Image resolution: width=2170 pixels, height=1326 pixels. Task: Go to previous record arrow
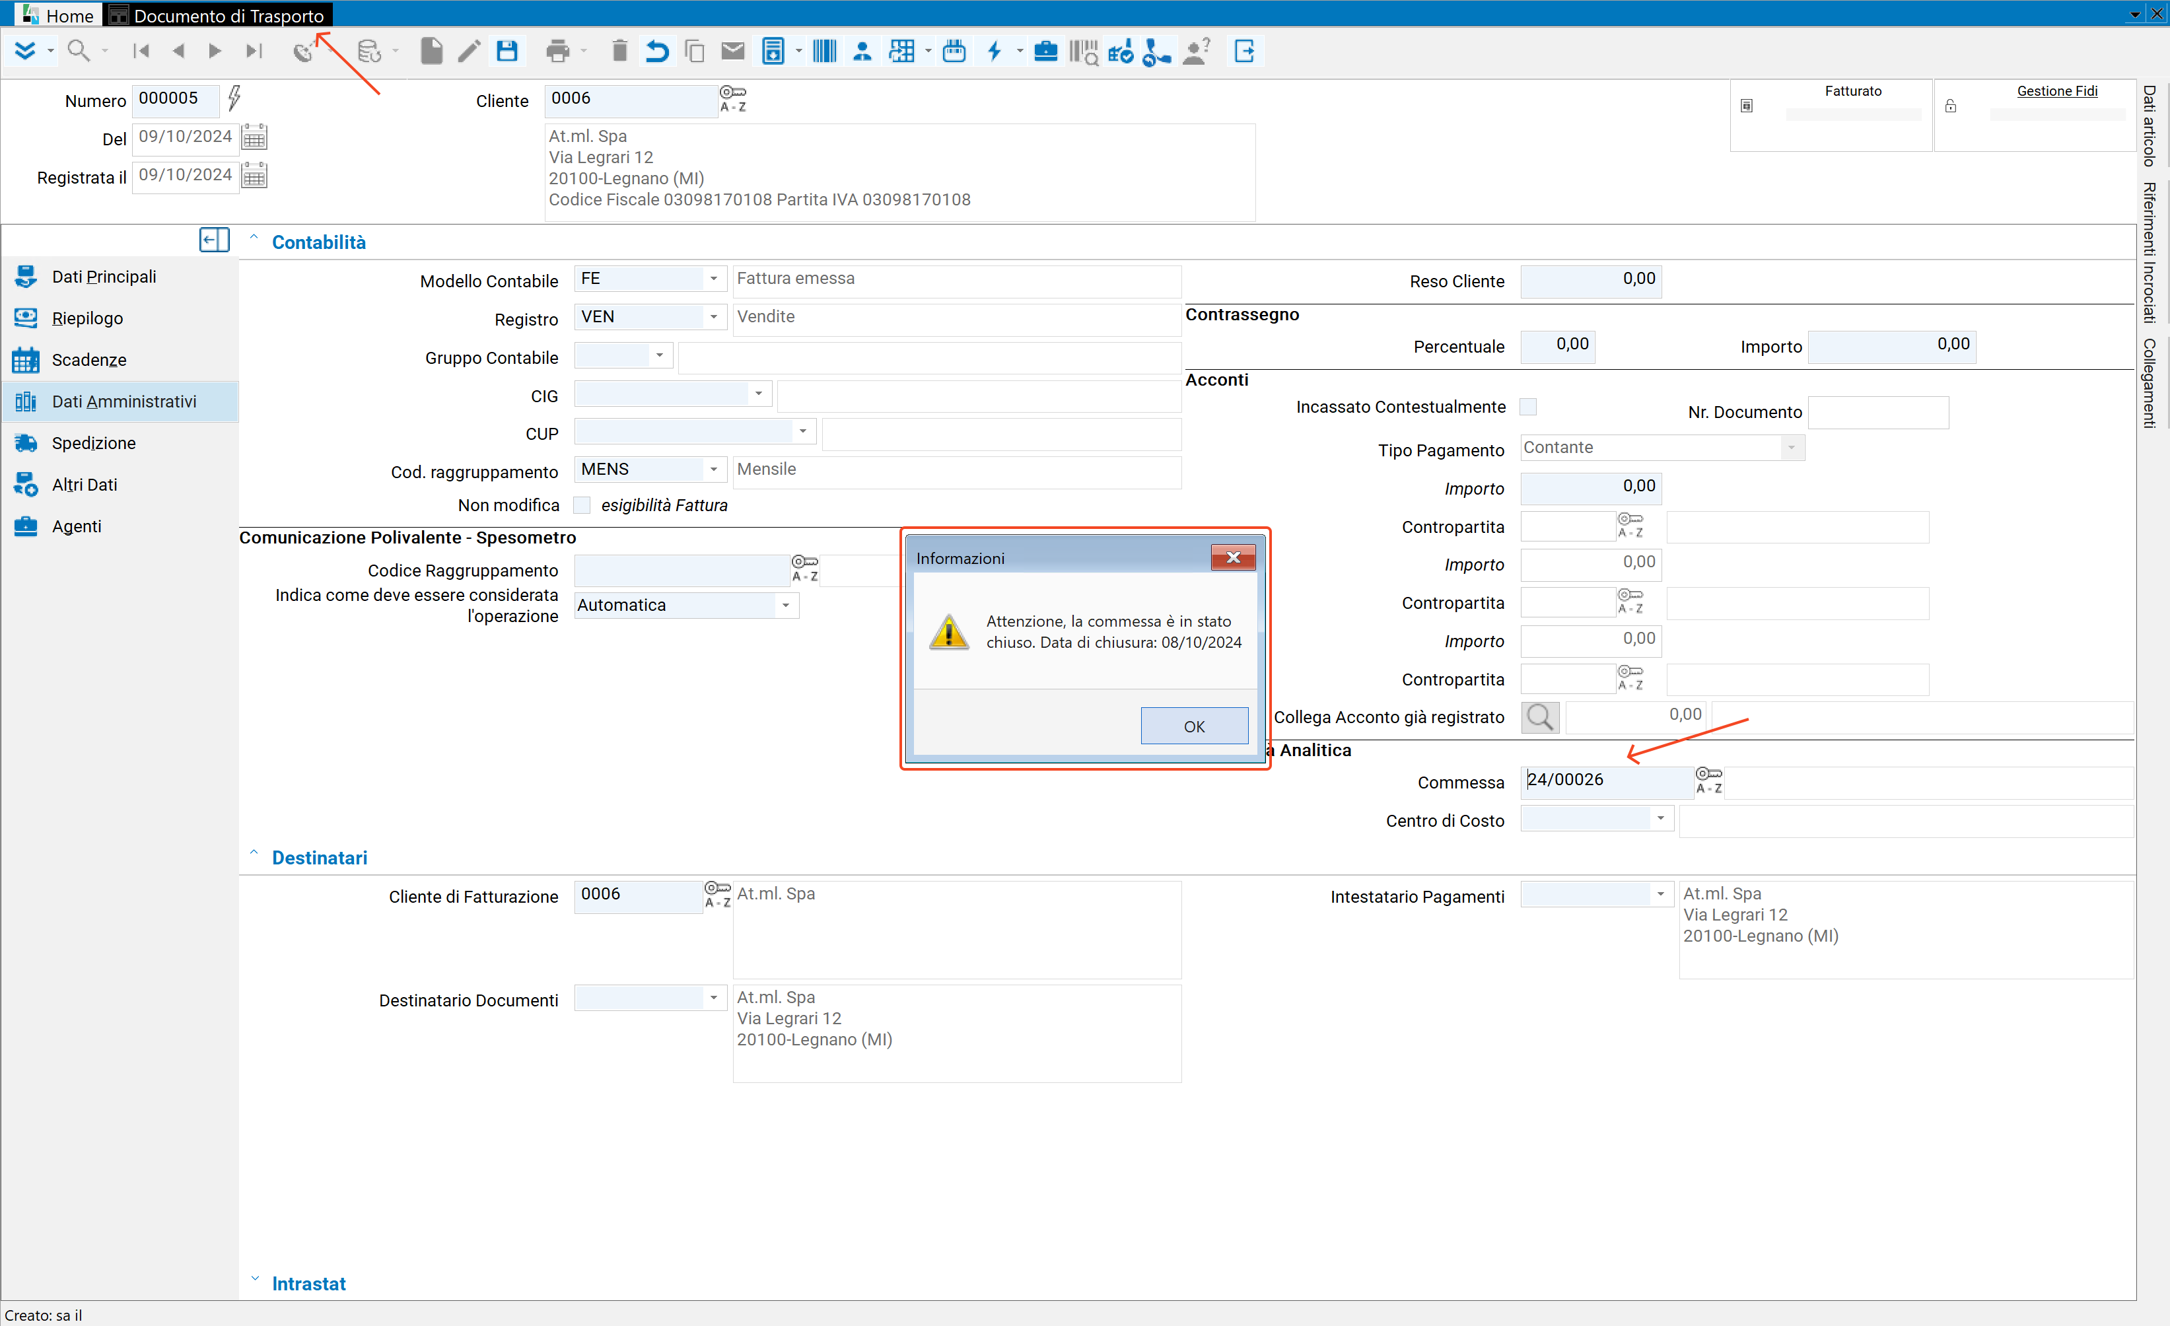pos(179,51)
